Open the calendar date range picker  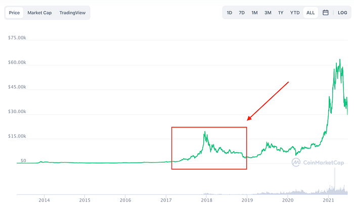click(x=325, y=13)
